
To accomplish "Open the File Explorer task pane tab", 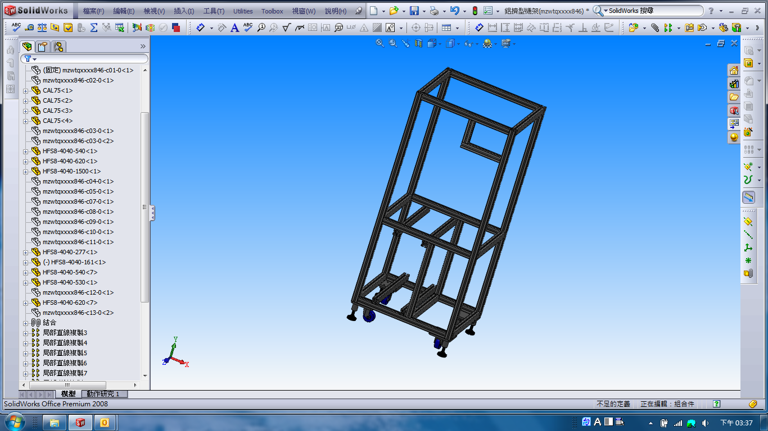I will 734,98.
